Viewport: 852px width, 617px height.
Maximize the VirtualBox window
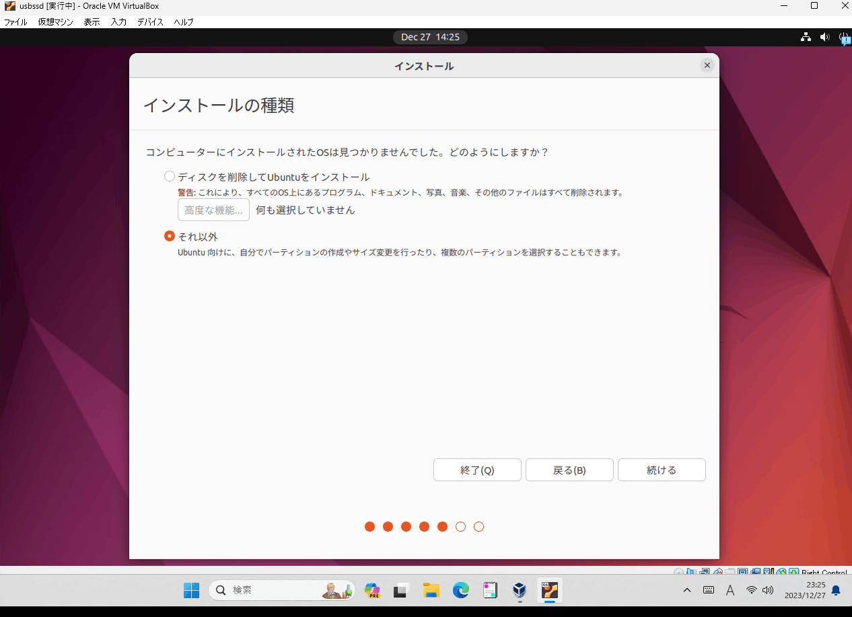click(x=814, y=6)
